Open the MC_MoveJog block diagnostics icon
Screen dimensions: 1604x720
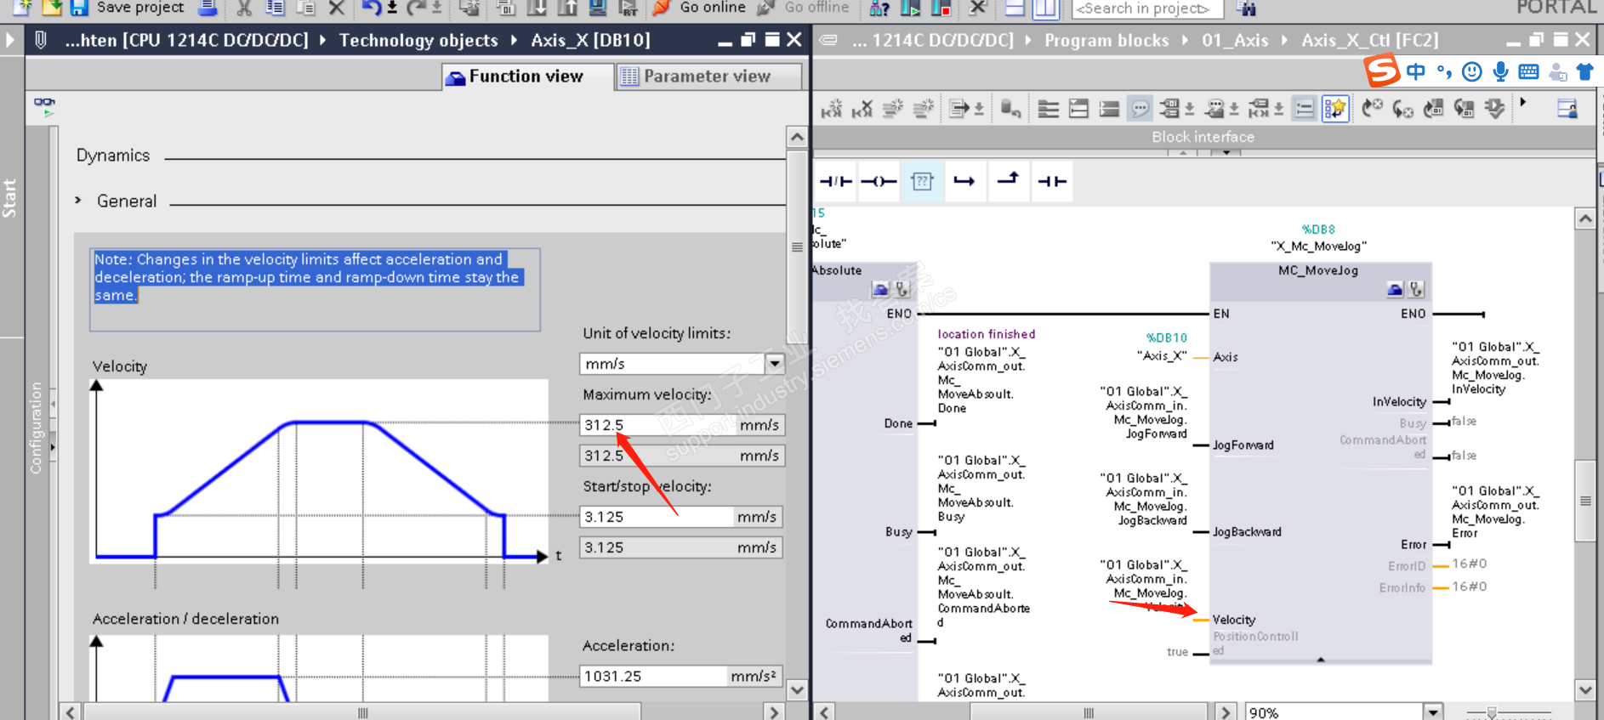point(1416,290)
